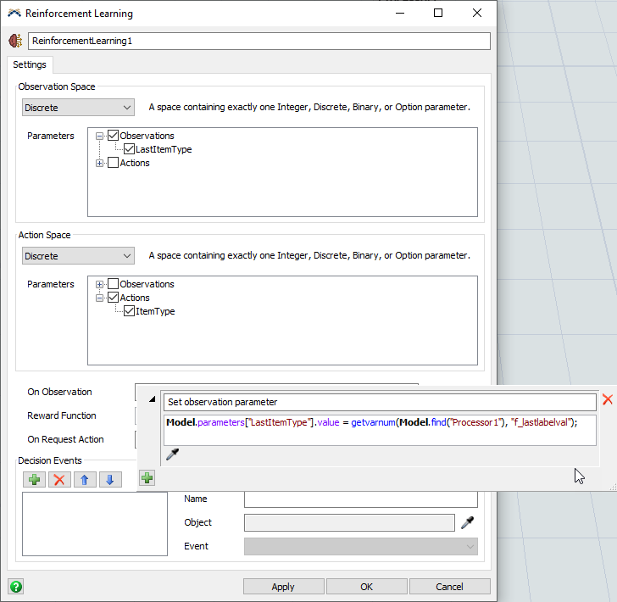Click the decision event Name input field
The image size is (617, 602).
(x=360, y=499)
